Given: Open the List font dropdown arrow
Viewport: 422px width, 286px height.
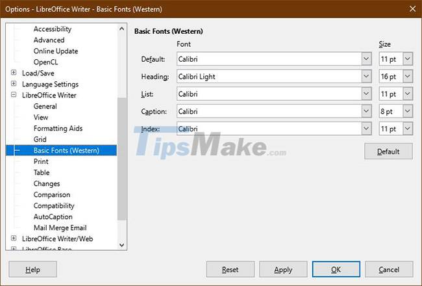Looking at the screenshot, I should [x=366, y=94].
